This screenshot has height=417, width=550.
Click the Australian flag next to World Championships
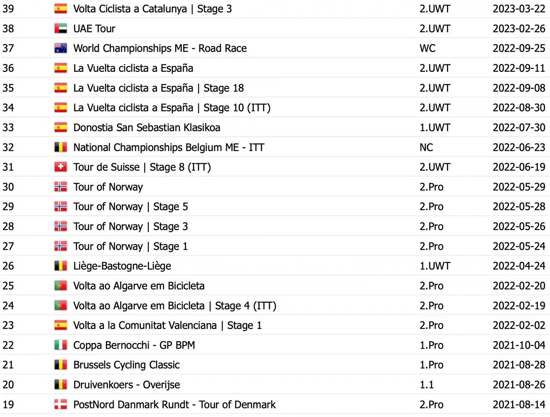[x=61, y=49]
